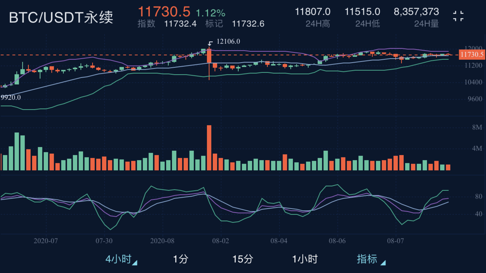
Task: Click the 9920.0 price label on chart
Action: (11, 98)
